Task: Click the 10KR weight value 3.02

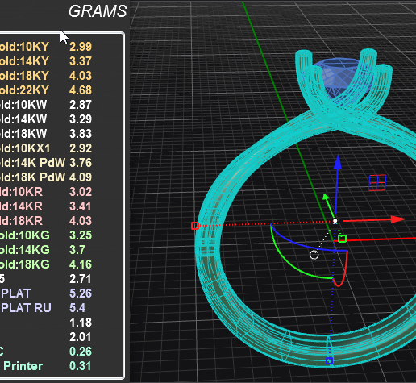Action: [x=81, y=192]
